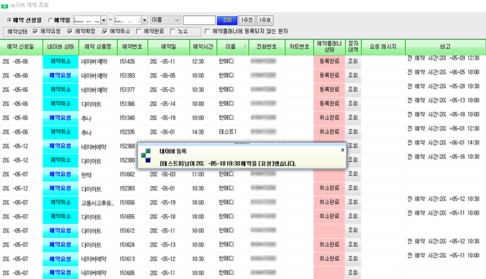Click the popup message about 테스트8 예약
Viewport: 486px width, 279px height.
tap(228, 163)
